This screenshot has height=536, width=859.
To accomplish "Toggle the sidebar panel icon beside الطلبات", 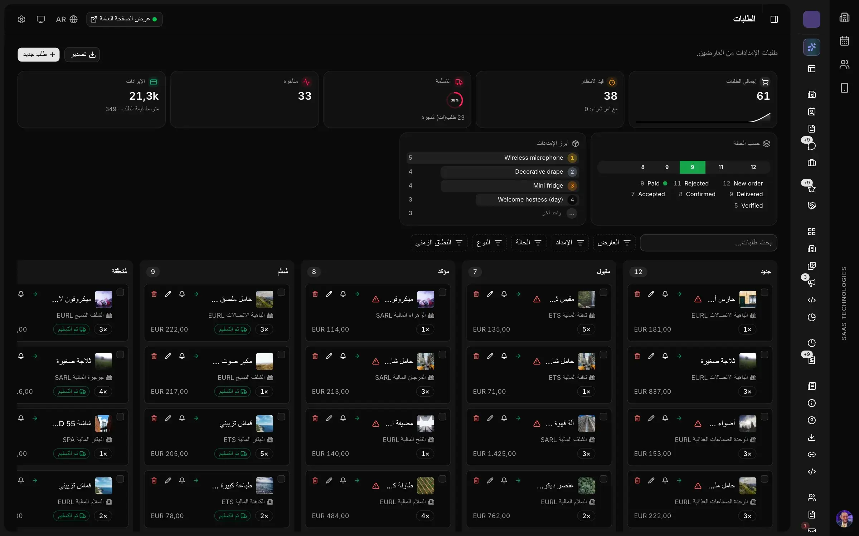I will (x=774, y=19).
